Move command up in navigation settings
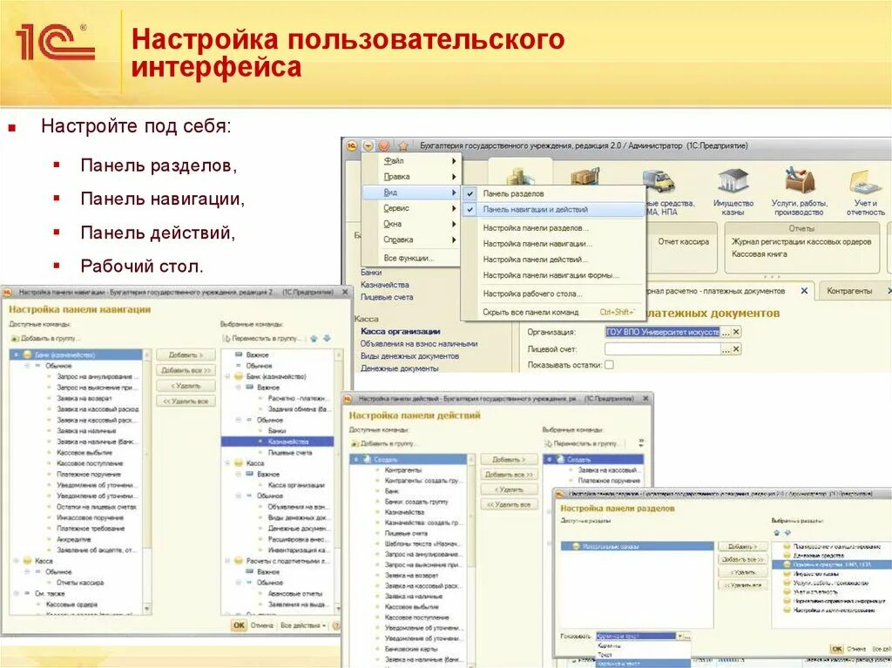Screen dimensions: 892x668 314,339
